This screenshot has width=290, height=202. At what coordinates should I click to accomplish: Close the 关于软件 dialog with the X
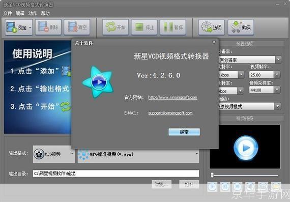pos(214,42)
